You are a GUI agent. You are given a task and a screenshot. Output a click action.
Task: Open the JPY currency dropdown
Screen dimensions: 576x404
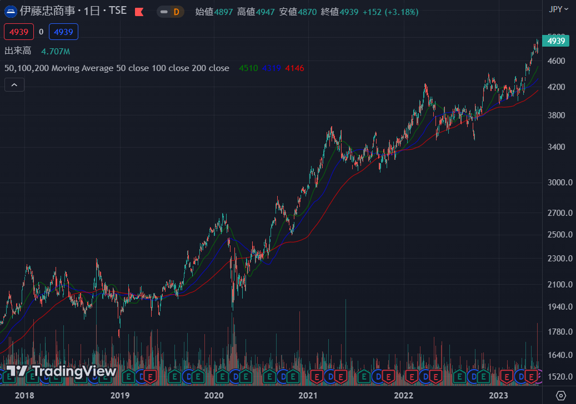(x=558, y=9)
